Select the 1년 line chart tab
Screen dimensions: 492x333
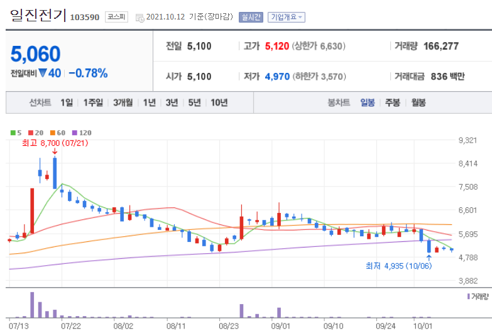(150, 102)
